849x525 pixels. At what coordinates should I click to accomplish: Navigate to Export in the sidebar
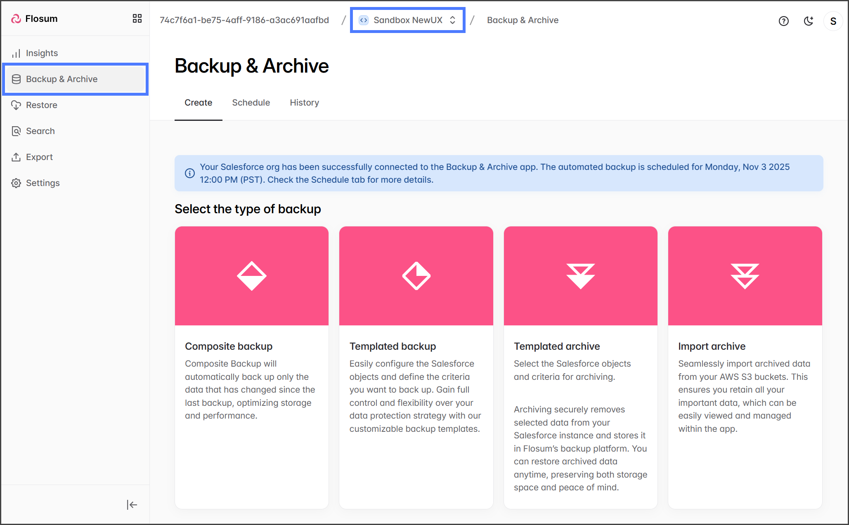(39, 157)
